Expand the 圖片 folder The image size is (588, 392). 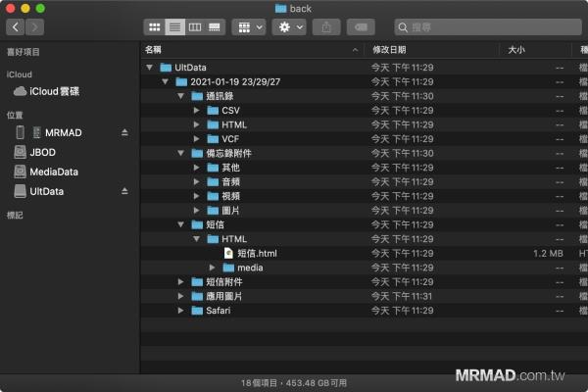tap(197, 210)
